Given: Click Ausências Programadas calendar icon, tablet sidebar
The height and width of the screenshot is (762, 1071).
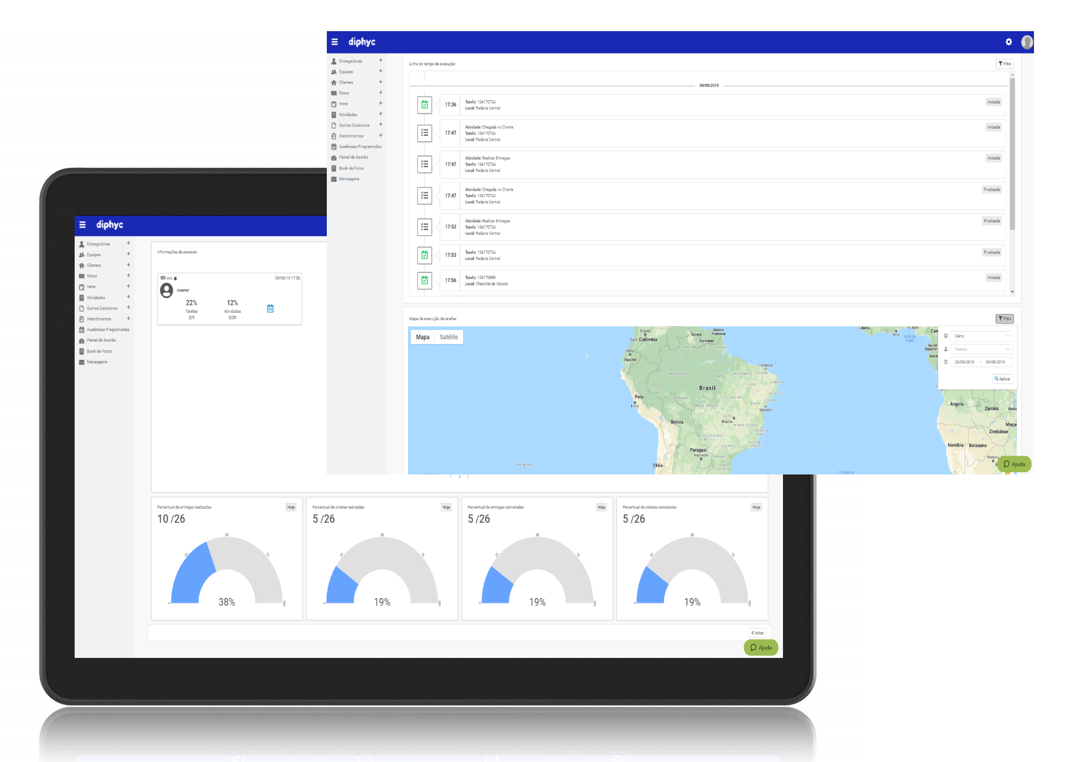Looking at the screenshot, I should point(82,330).
